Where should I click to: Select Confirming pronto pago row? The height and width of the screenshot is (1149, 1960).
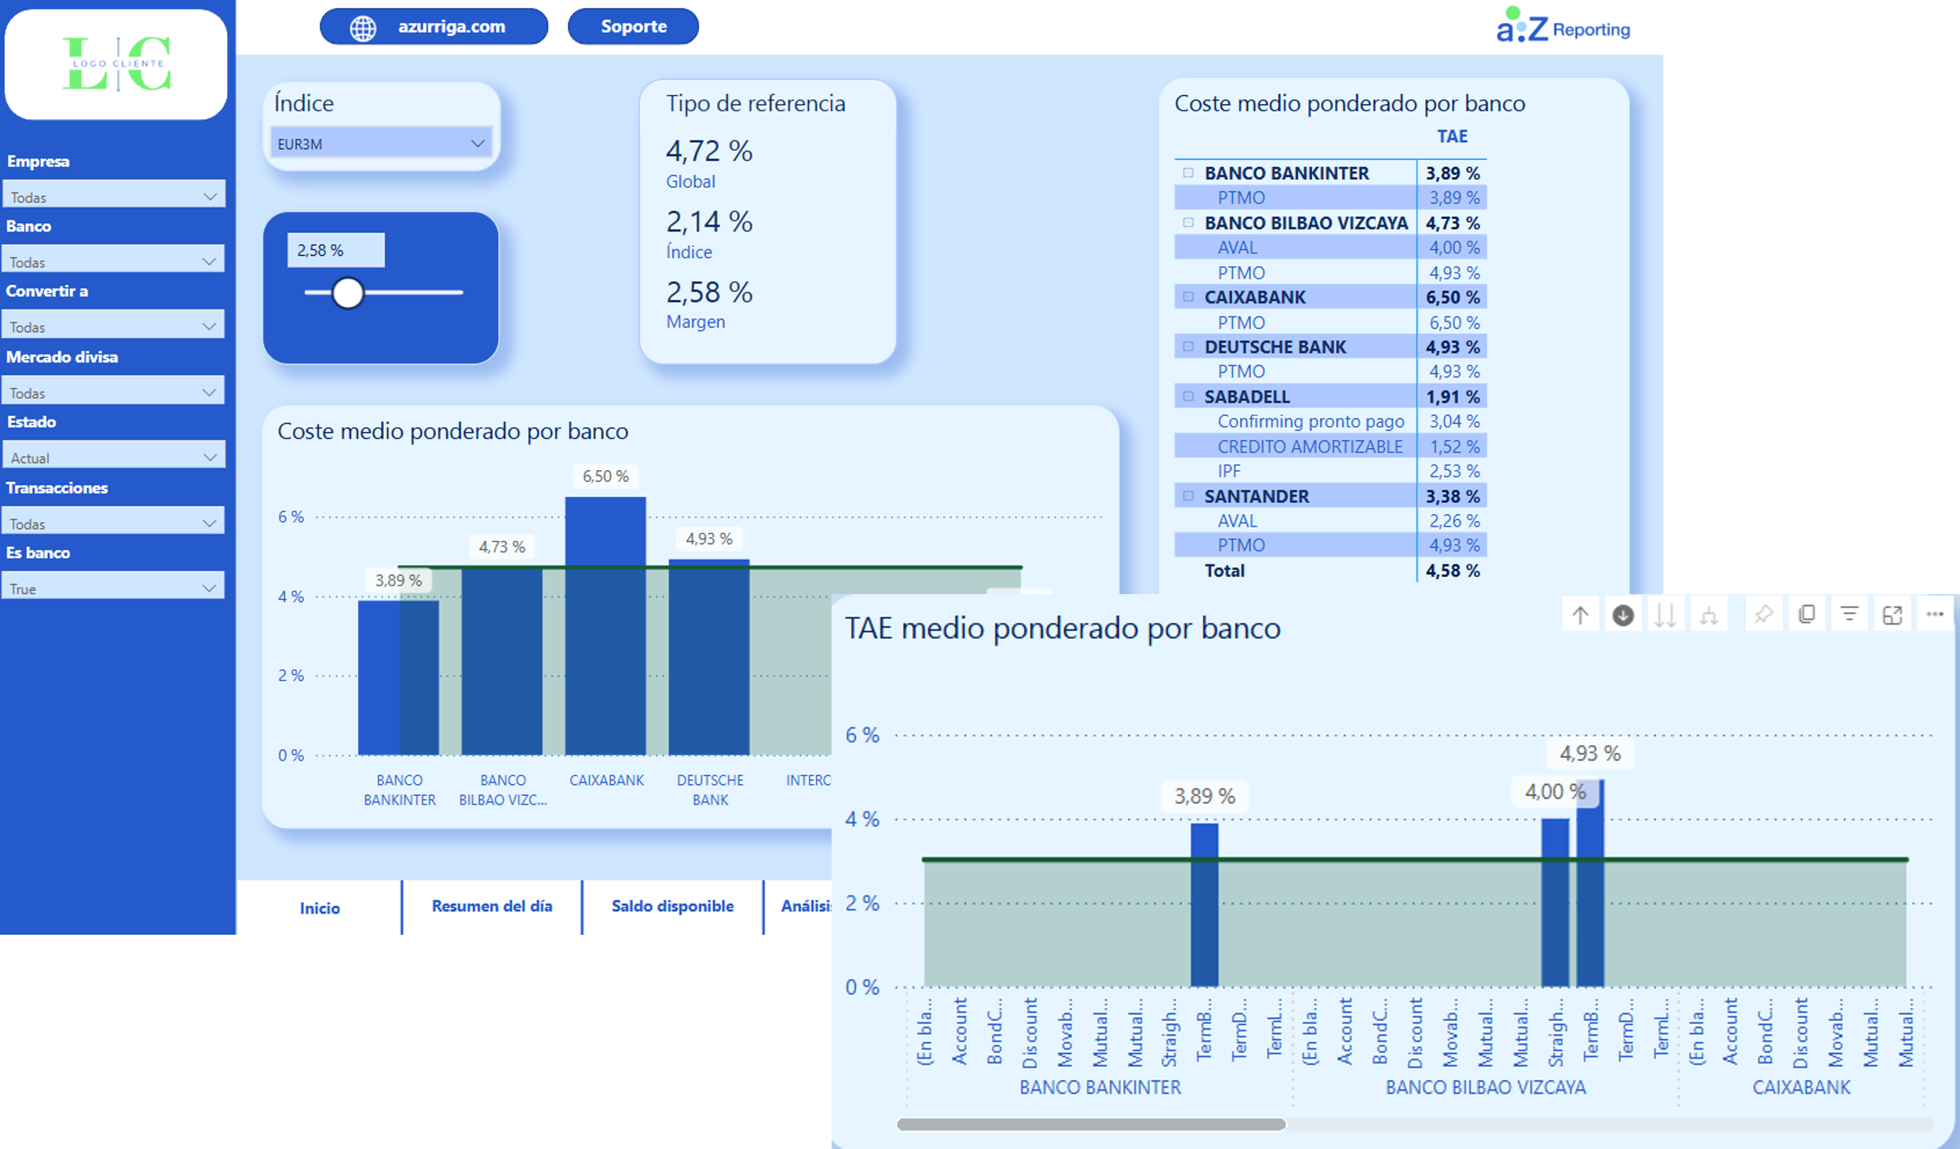1330,421
